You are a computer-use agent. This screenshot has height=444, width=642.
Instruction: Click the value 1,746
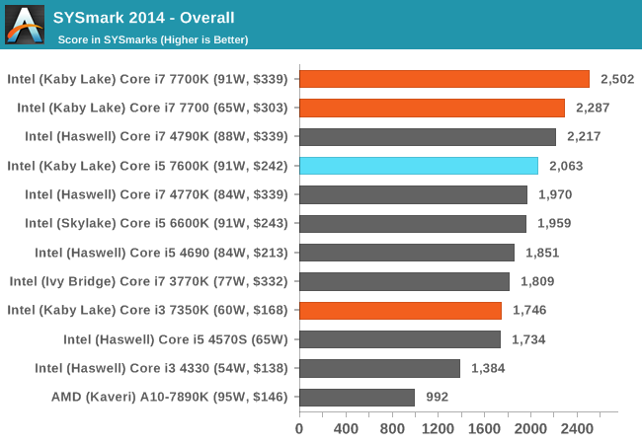pyautogui.click(x=529, y=310)
